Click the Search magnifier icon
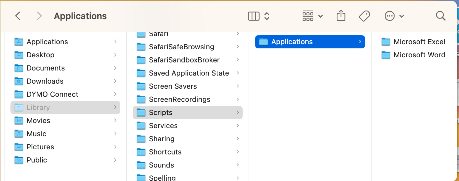459x181 pixels. pos(440,16)
